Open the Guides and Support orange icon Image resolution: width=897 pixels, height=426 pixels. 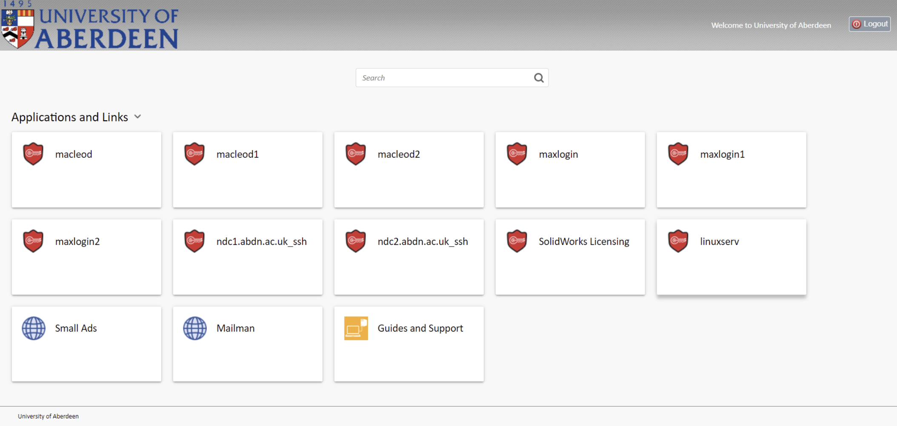356,328
